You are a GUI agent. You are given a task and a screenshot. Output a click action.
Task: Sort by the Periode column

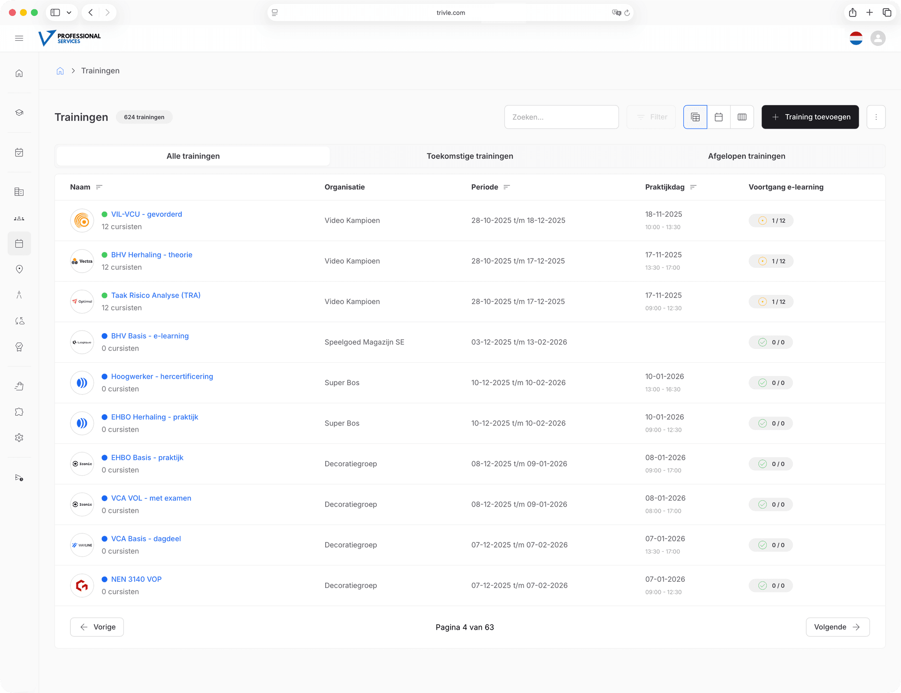click(506, 187)
